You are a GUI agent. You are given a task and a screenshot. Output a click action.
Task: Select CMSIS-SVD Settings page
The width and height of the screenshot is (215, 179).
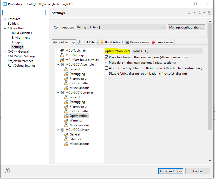click(x=21, y=56)
